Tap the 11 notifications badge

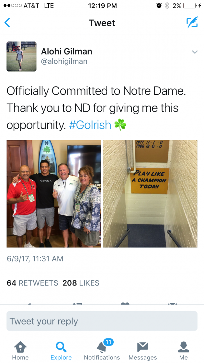108,342
